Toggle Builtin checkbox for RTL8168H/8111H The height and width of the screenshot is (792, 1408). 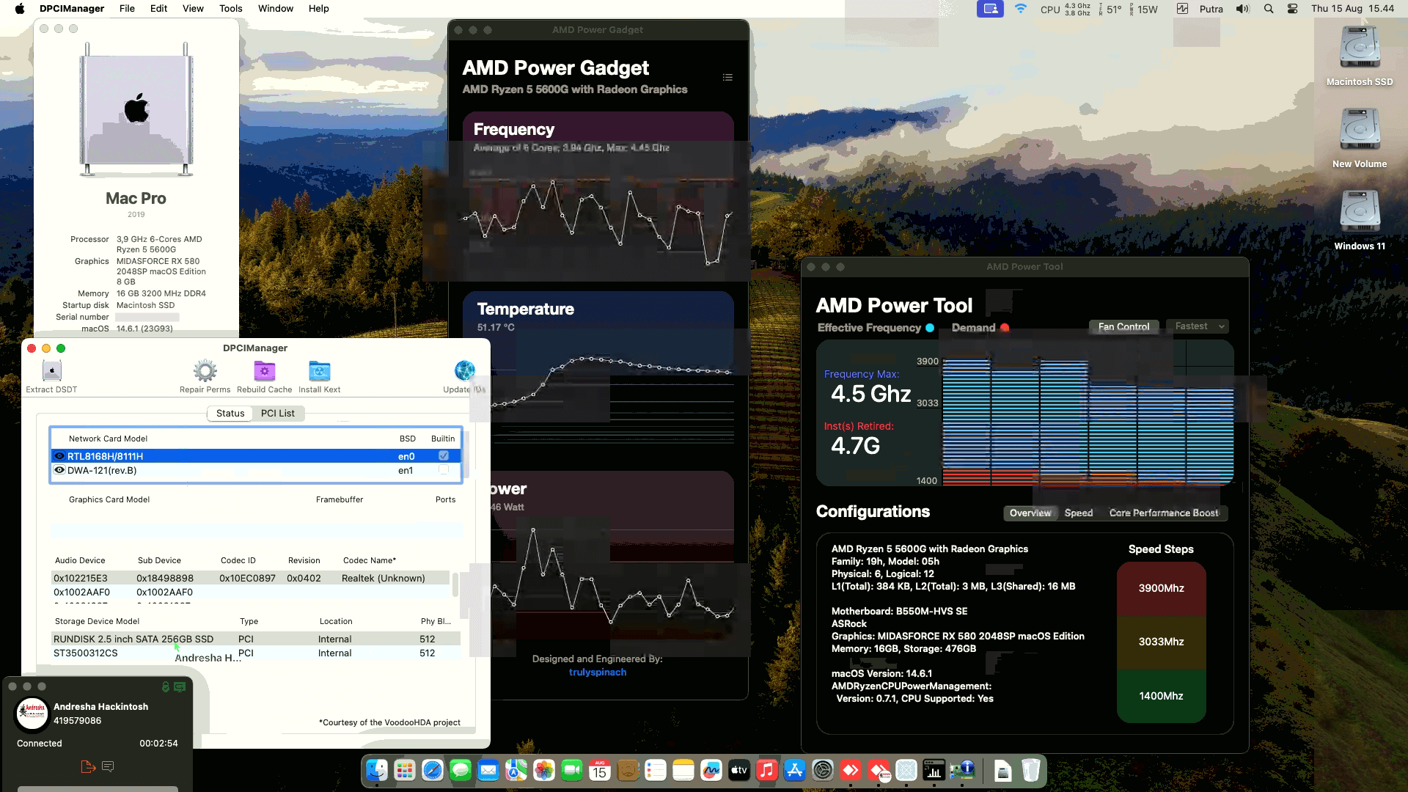(444, 455)
